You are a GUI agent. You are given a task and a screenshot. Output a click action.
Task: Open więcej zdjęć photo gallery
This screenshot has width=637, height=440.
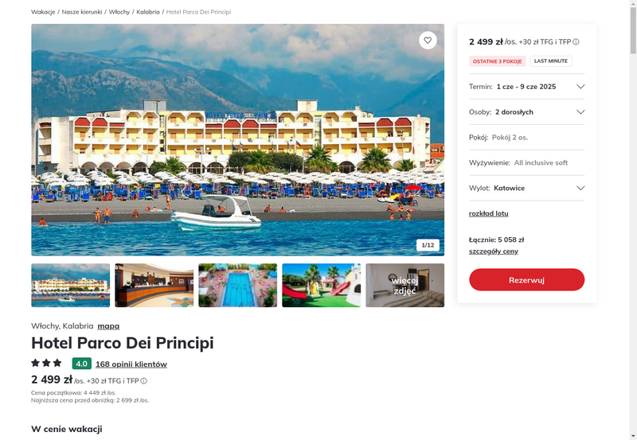405,286
